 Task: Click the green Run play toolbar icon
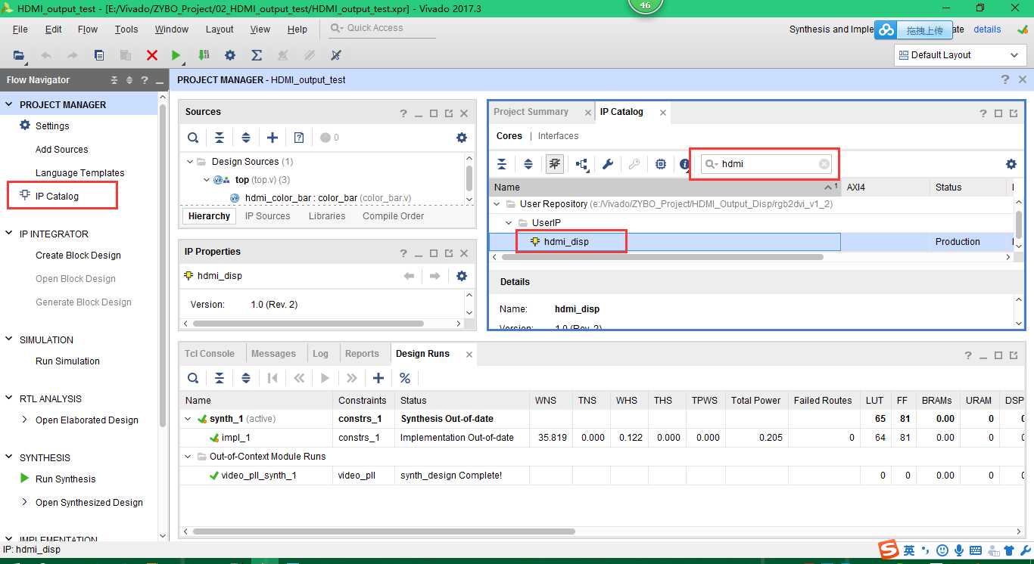point(176,55)
